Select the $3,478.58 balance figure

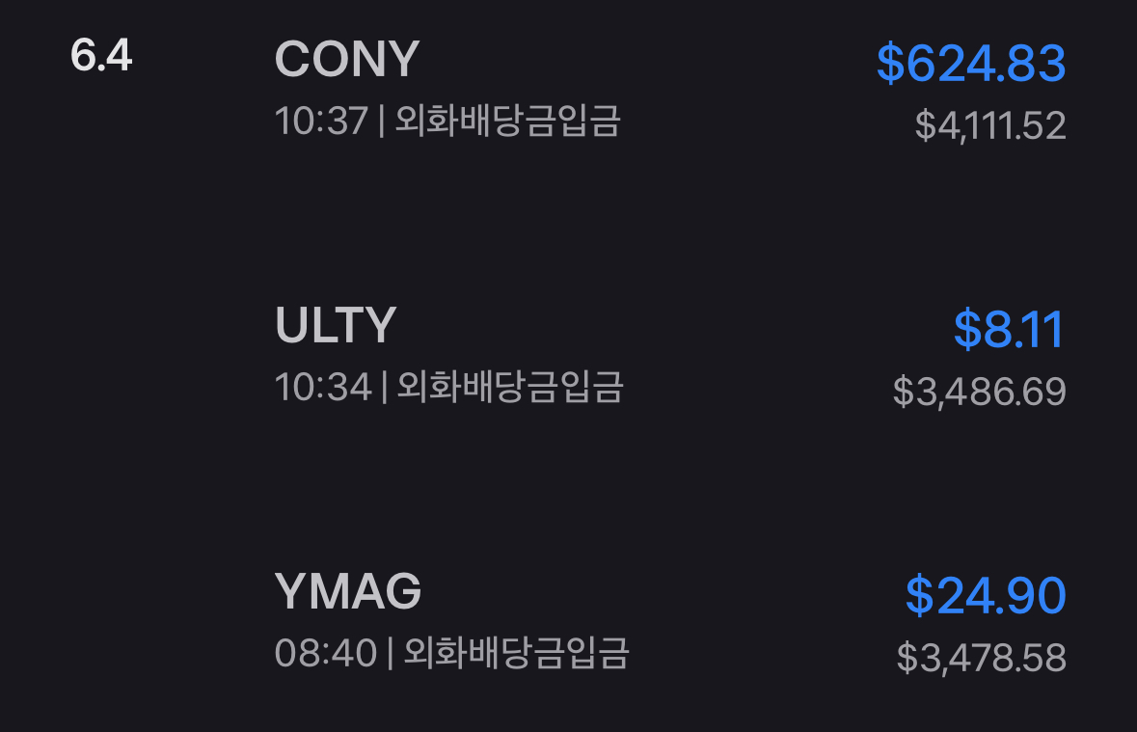coord(981,657)
